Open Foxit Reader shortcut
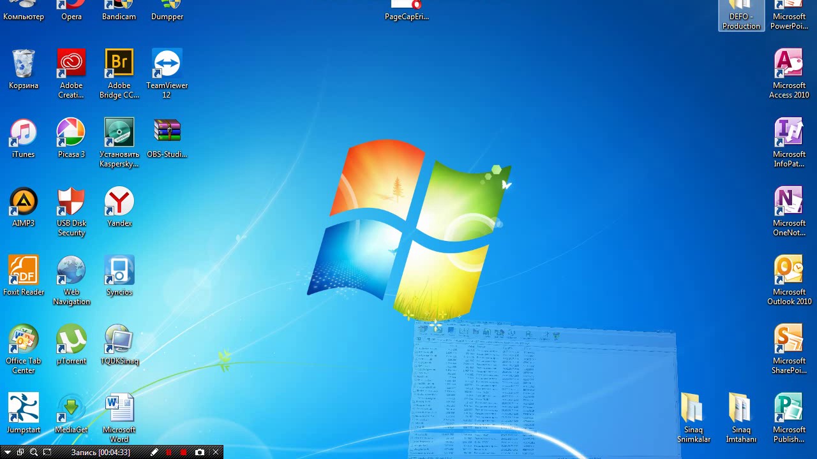Viewport: 817px width, 459px height. [24, 276]
